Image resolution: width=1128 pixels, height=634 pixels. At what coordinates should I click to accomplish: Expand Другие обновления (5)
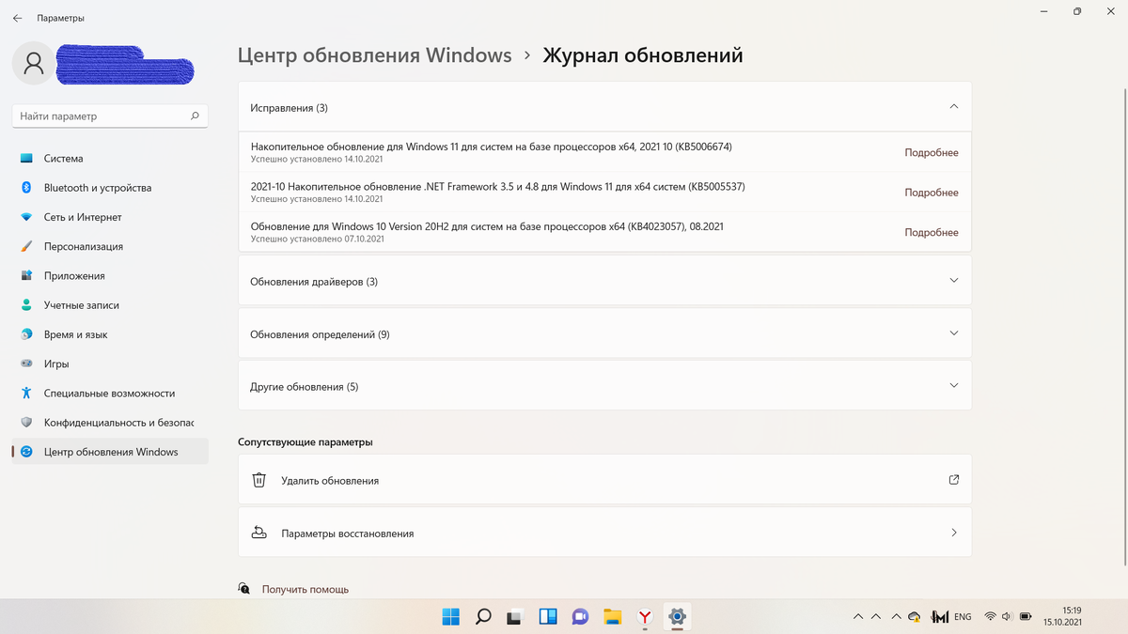(x=604, y=386)
